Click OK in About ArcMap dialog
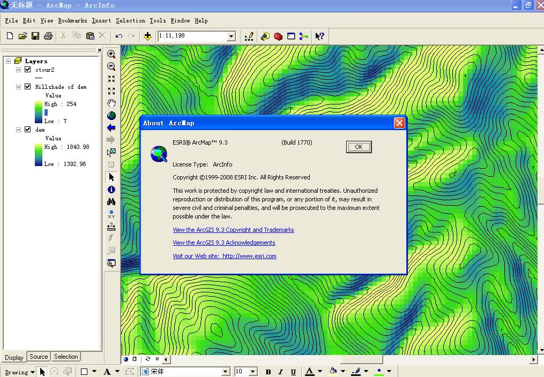The image size is (544, 377). coord(359,147)
